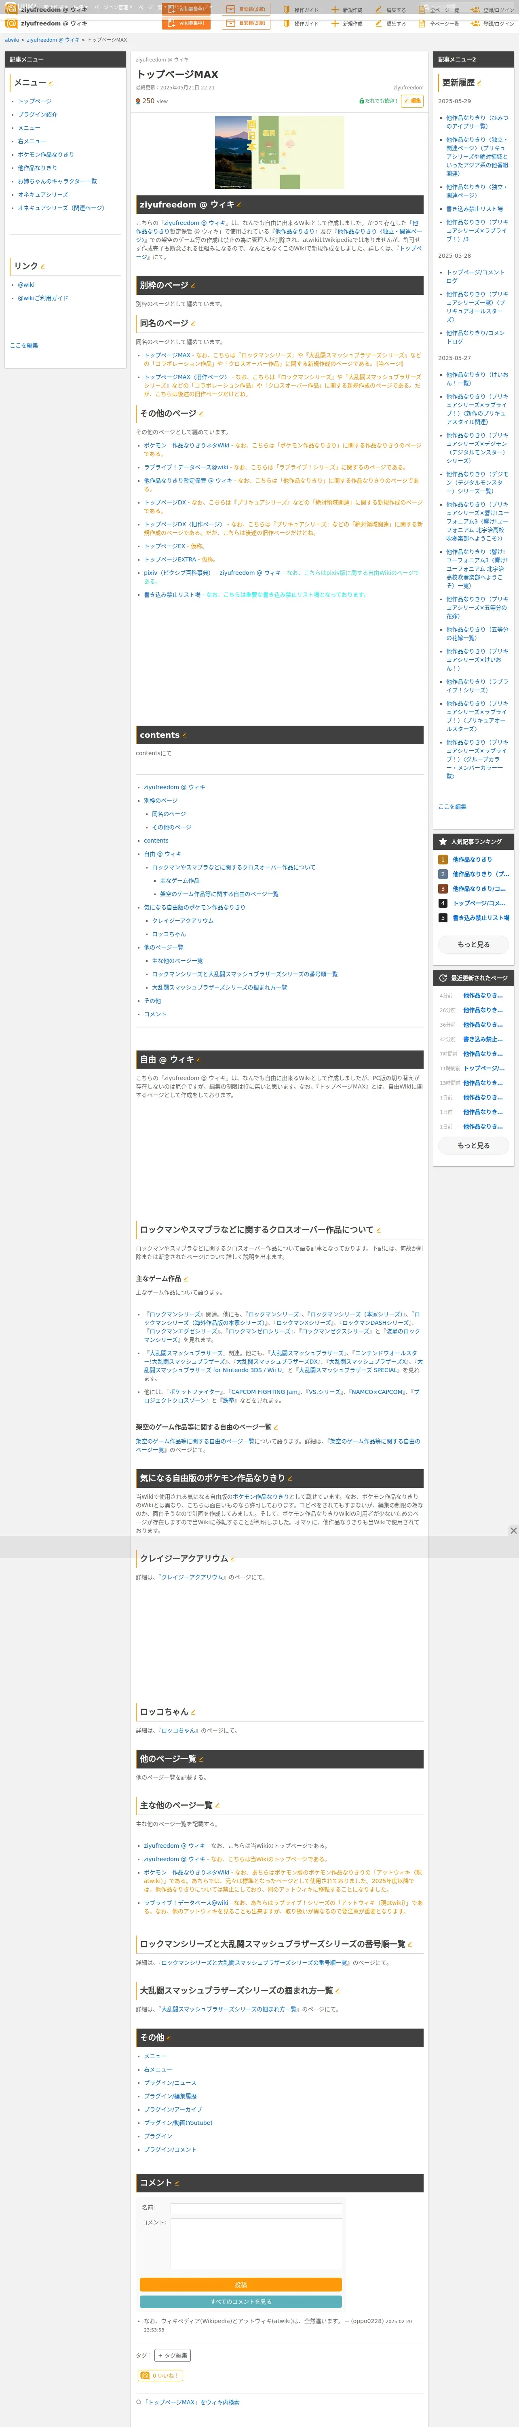The image size is (519, 2427).
Task: Click ここを編集 in right sidebar
Action: [x=452, y=807]
